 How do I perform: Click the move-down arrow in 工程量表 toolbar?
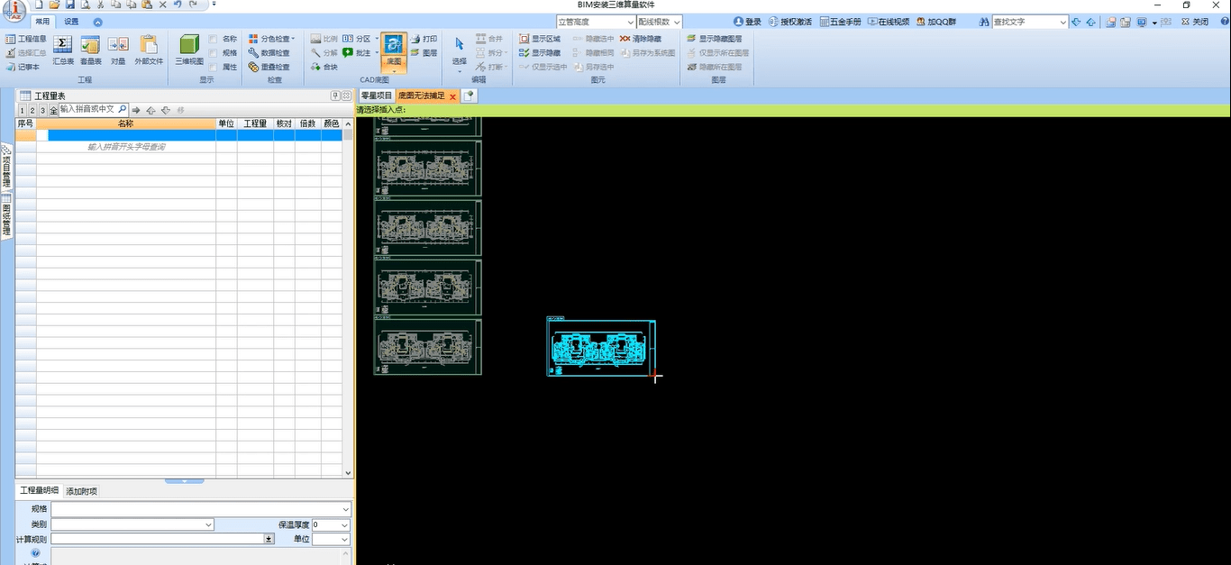[x=166, y=110]
